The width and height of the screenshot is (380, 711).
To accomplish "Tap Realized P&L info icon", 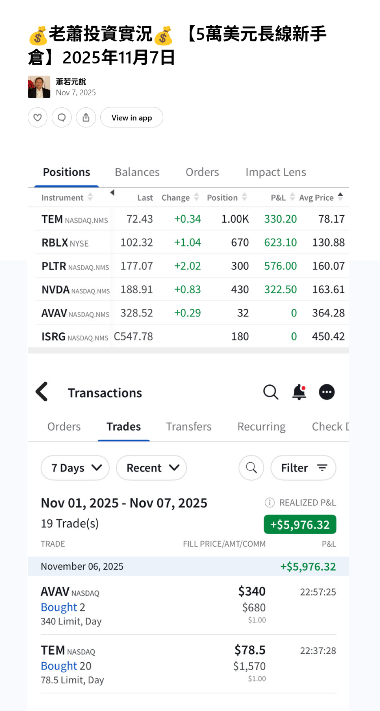I will 270,502.
